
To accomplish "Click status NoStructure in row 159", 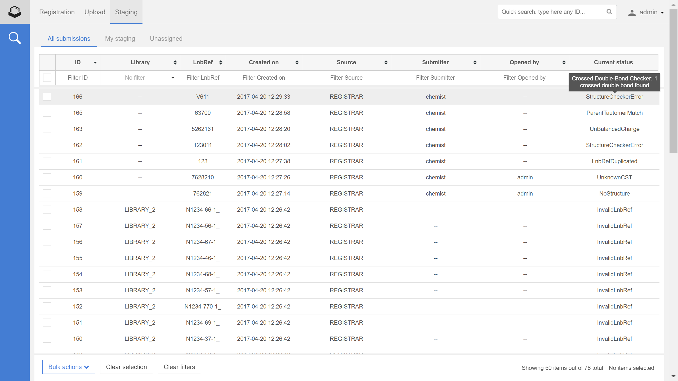I will point(614,194).
